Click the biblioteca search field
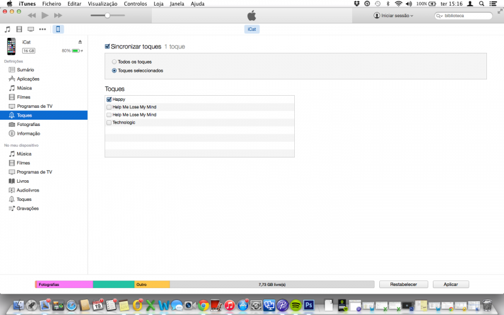504x315 pixels. (463, 16)
